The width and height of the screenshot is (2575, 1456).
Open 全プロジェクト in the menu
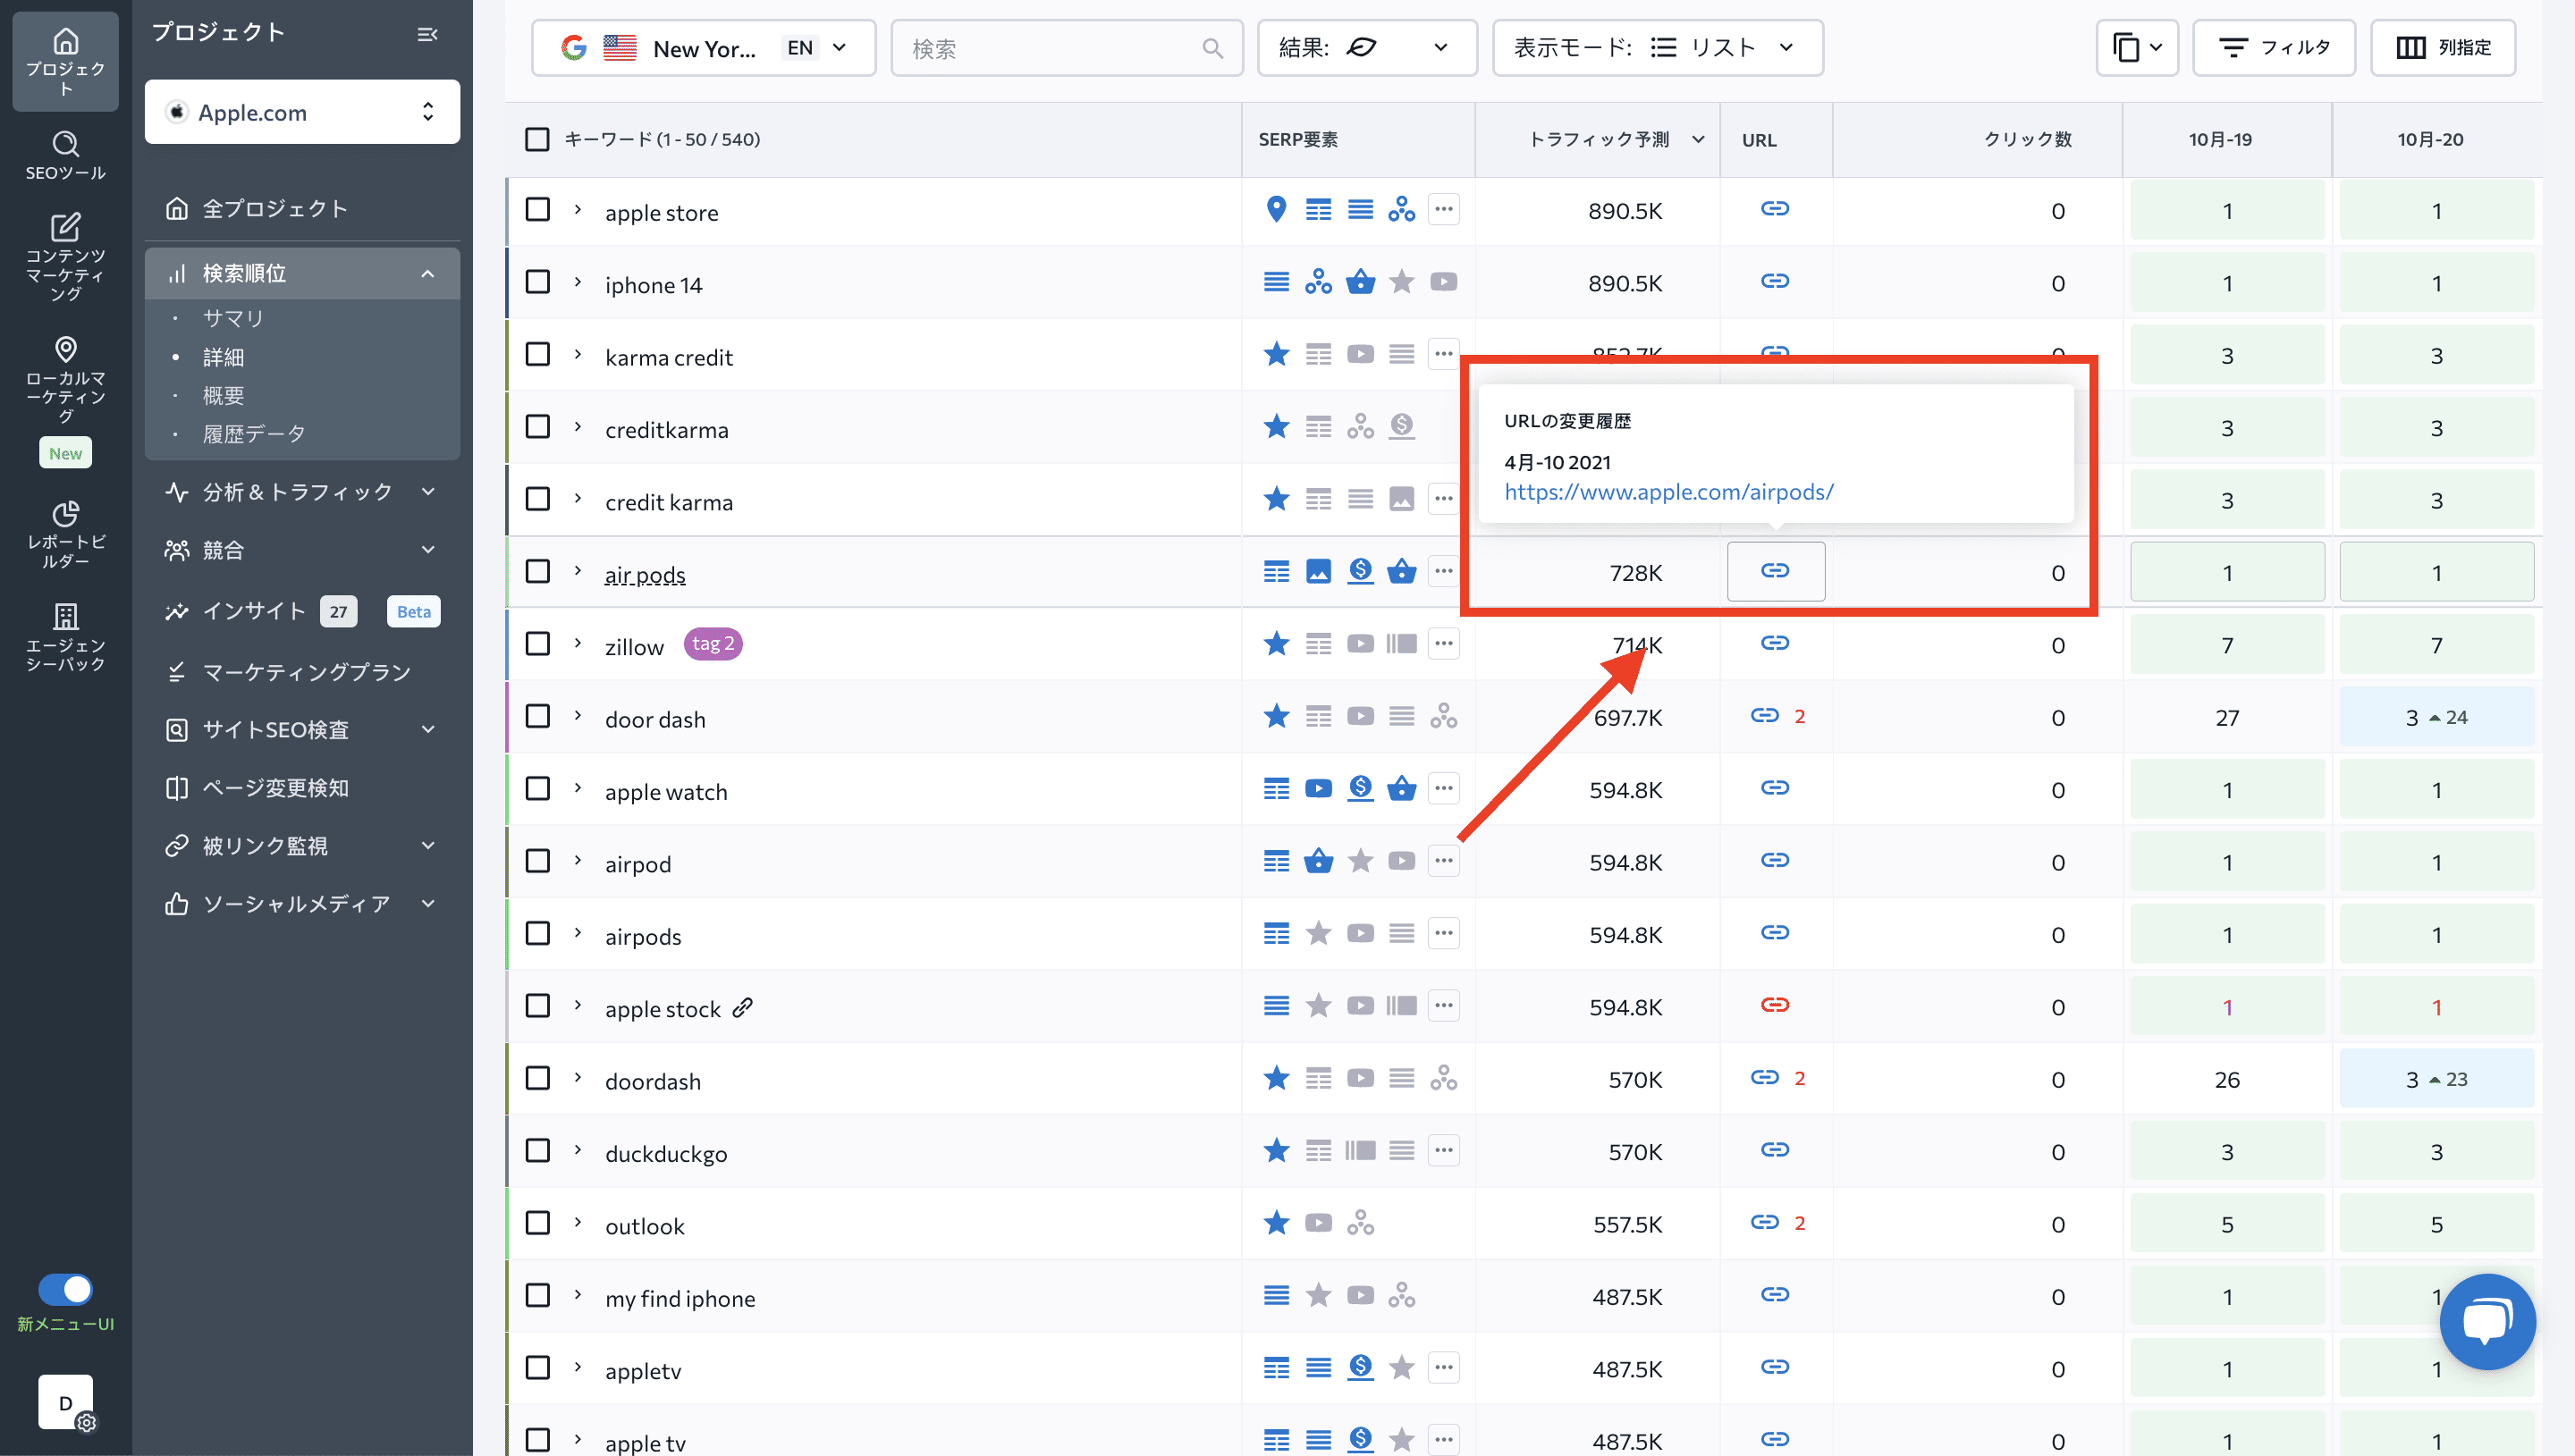pos(302,208)
